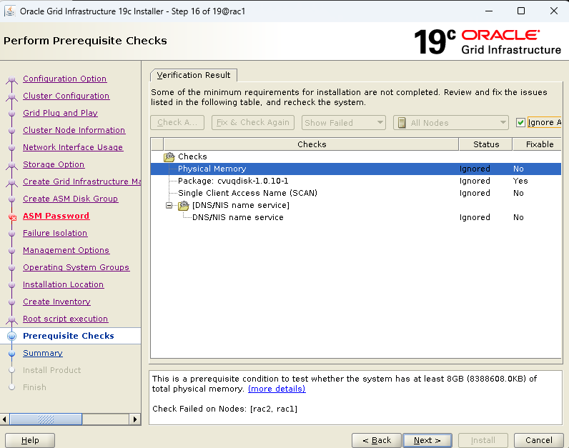Click sidebar scrollbar right arrow
Viewport: 569px width, 448px height.
[x=135, y=419]
